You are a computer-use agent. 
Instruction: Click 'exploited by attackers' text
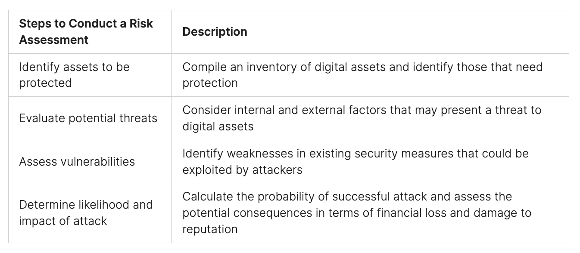pos(242,170)
